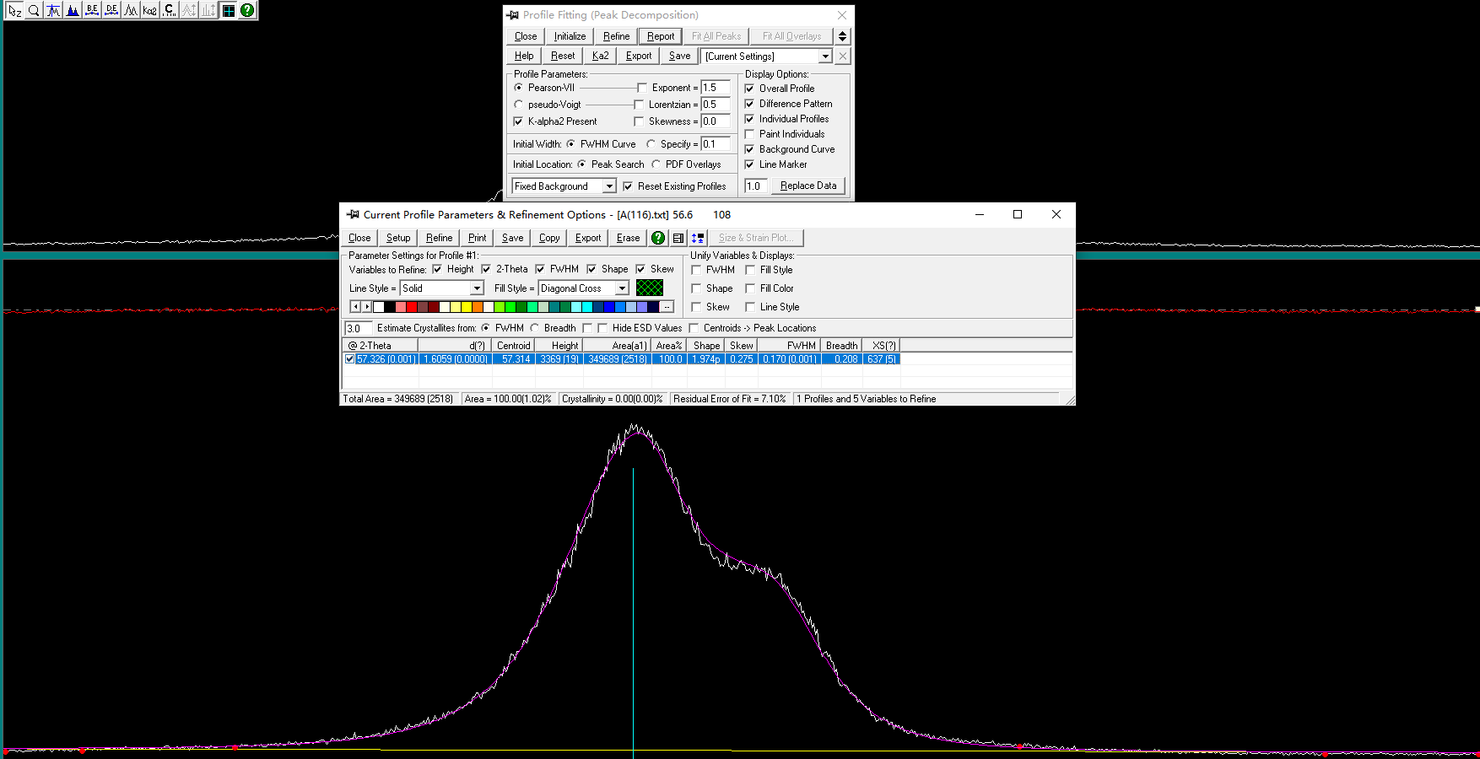Click the Report button
The image size is (1480, 759).
coord(661,36)
